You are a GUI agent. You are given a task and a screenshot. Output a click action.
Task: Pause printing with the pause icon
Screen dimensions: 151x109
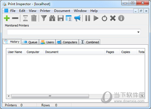pos(88,18)
